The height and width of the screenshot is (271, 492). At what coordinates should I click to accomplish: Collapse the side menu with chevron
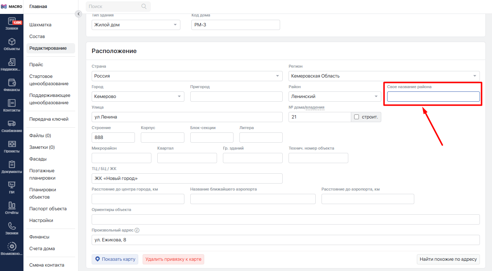(x=78, y=14)
